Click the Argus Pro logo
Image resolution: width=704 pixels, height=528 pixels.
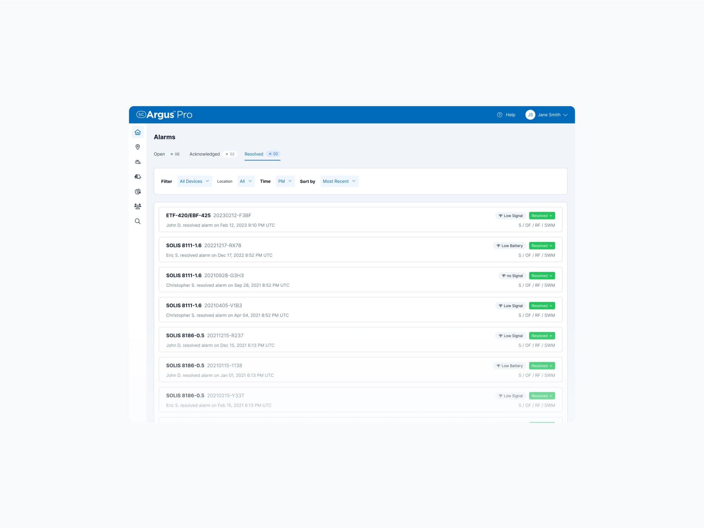pyautogui.click(x=164, y=115)
